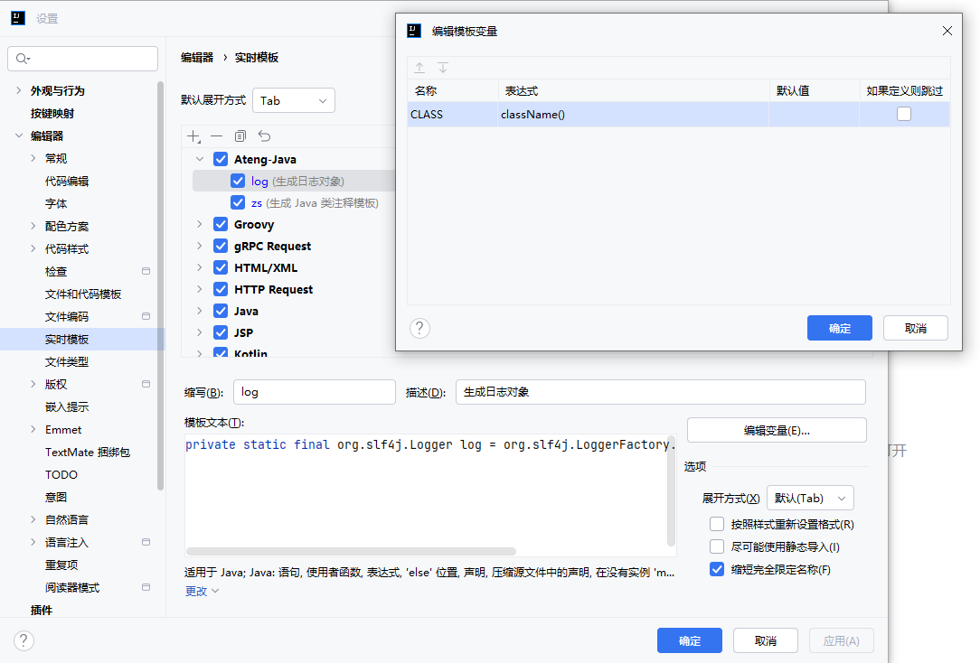Click the add template plus icon
This screenshot has height=663, width=980.
pyautogui.click(x=193, y=136)
